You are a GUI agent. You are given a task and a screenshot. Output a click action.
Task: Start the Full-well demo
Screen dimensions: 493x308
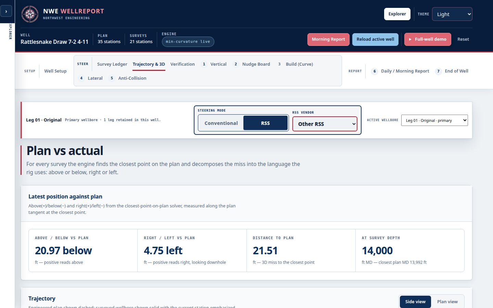428,39
